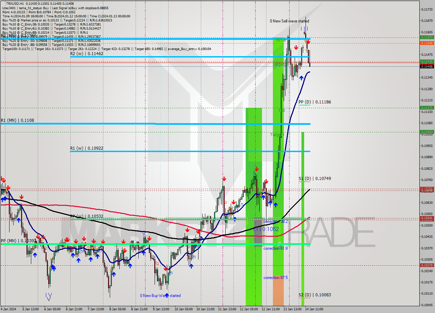Image resolution: width=435 pixels, height=313 pixels.
Task: Click the 'R1 (w) | 0.10922' pivot label
Action: click(x=87, y=148)
